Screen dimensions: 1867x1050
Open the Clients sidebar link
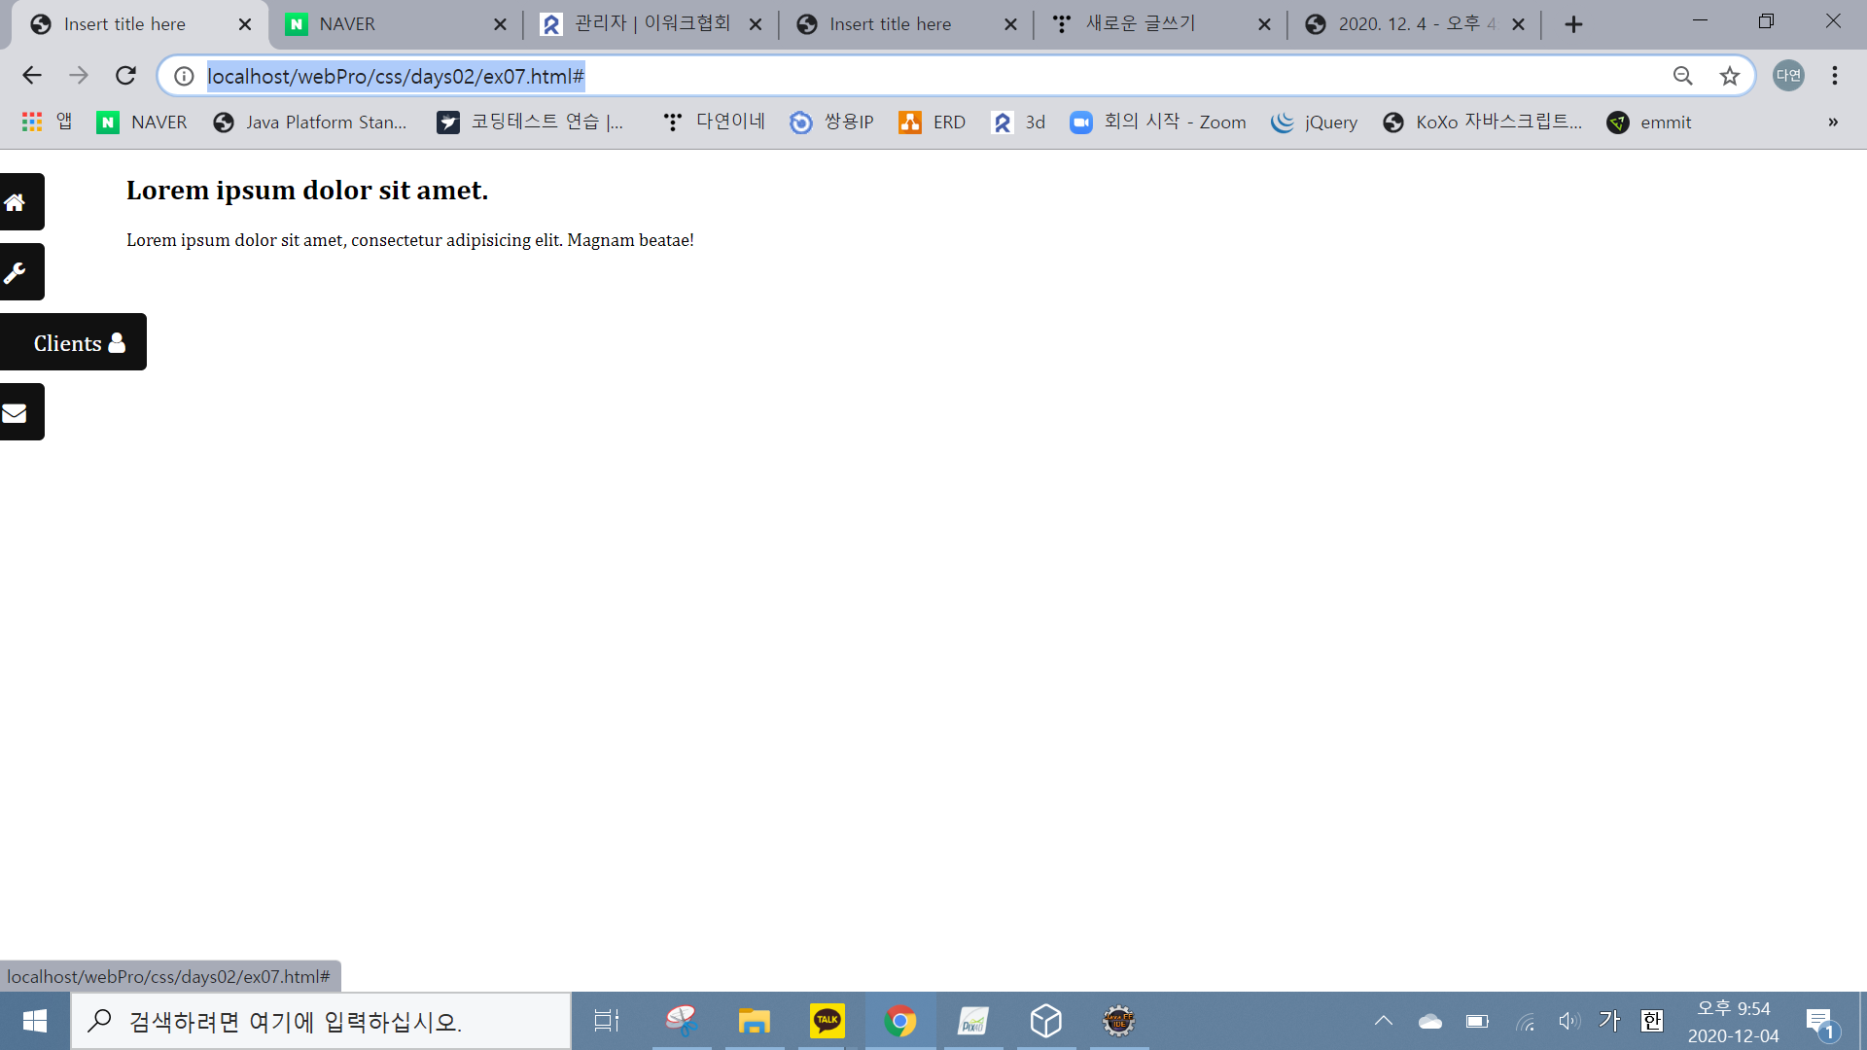[78, 342]
